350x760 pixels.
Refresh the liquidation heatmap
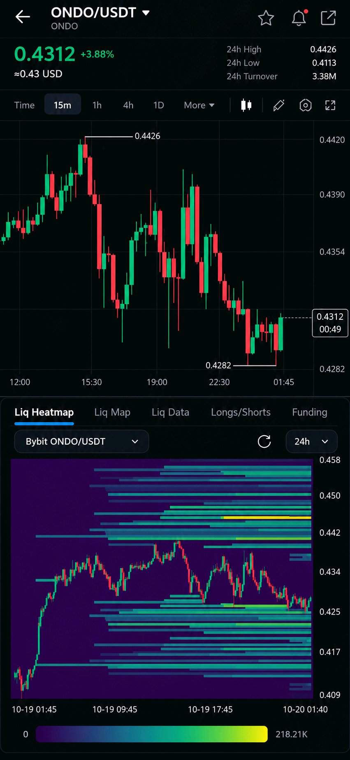point(264,442)
